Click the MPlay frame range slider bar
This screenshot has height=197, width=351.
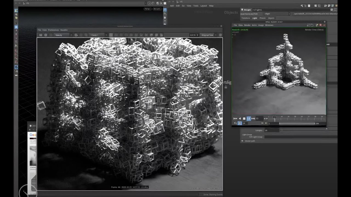pyautogui.click(x=297, y=123)
